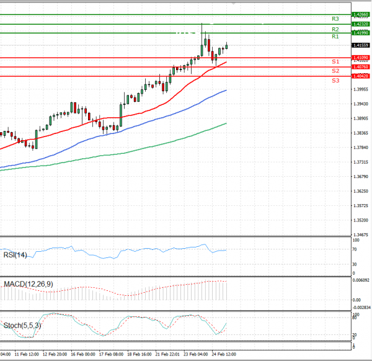Viewport: 372px width, 361px height.
Task: Click the 1.34675 price axis value
Action: (x=361, y=234)
